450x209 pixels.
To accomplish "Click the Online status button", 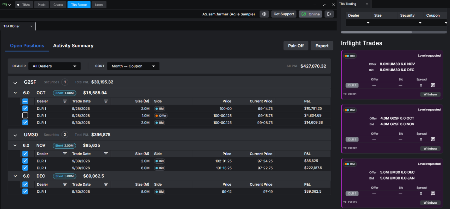I will pos(310,14).
